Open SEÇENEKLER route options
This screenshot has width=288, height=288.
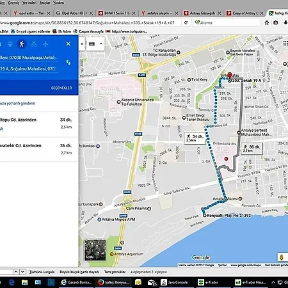pos(61,88)
